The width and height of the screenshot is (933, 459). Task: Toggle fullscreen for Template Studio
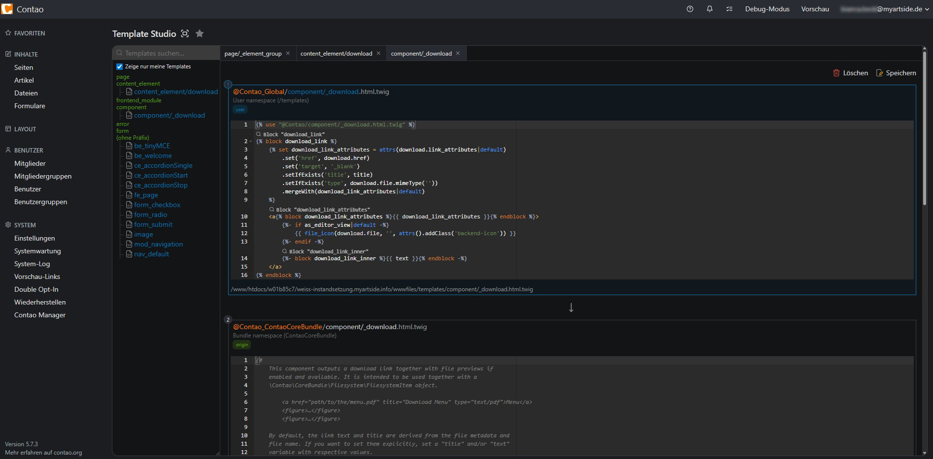[x=185, y=33]
